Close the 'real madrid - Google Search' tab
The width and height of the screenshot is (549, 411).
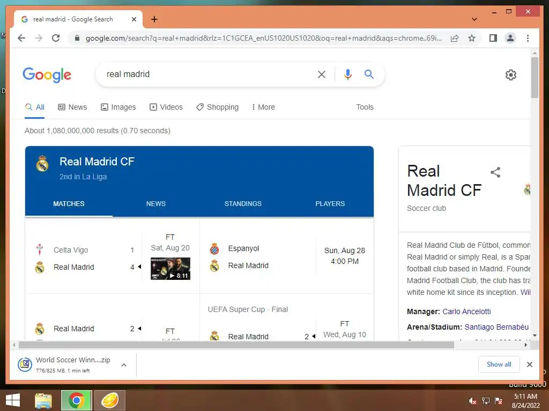pyautogui.click(x=133, y=19)
